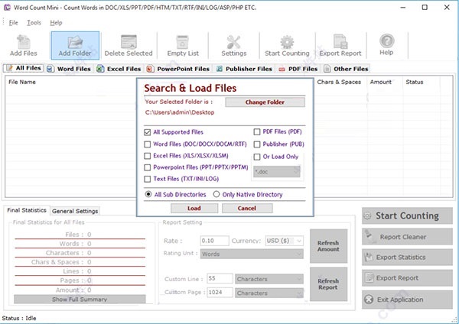Click the Change Folder button

[x=264, y=102]
